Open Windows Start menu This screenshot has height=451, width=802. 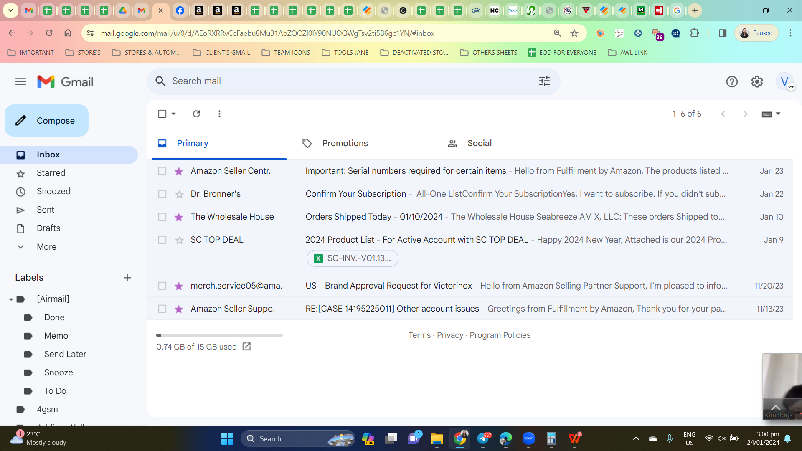coord(227,439)
